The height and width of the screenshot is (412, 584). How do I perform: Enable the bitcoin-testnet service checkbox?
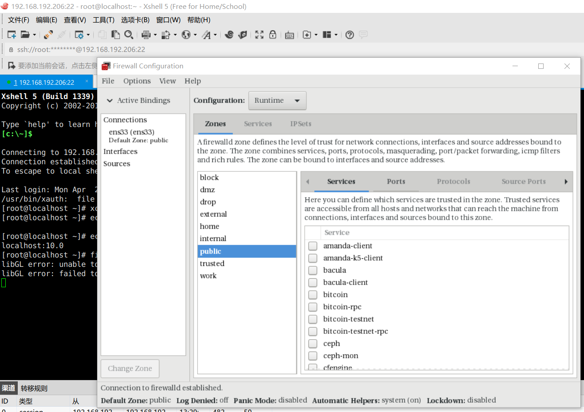313,319
